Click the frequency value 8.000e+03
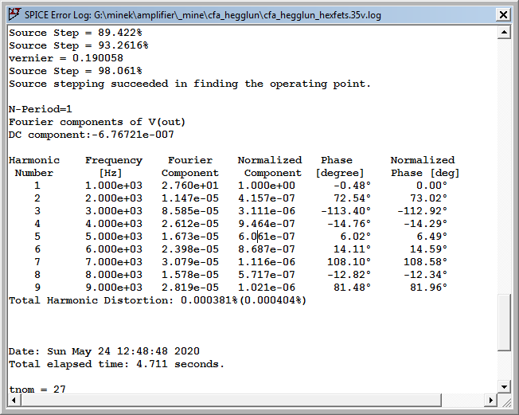Screen dimensions: 519x415 (x=114, y=275)
